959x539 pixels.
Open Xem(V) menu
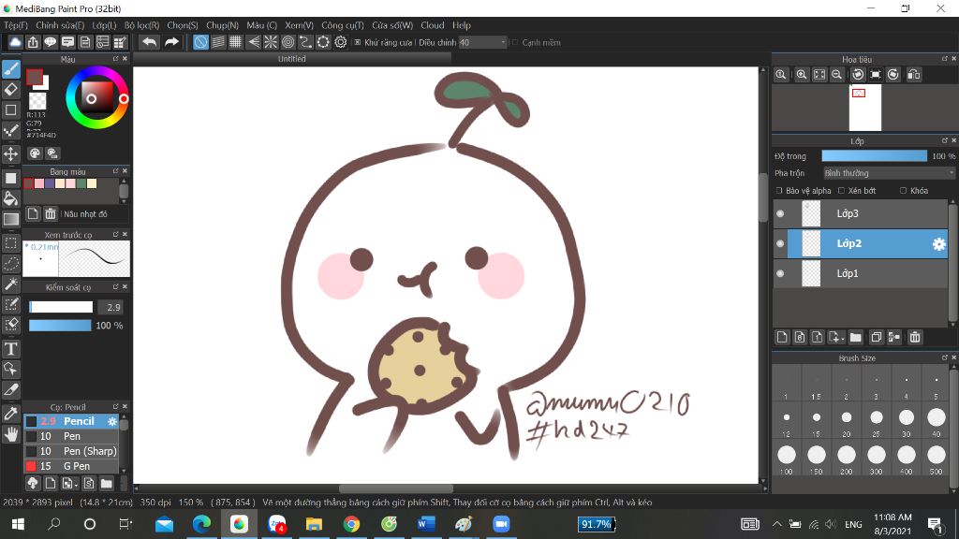(299, 25)
